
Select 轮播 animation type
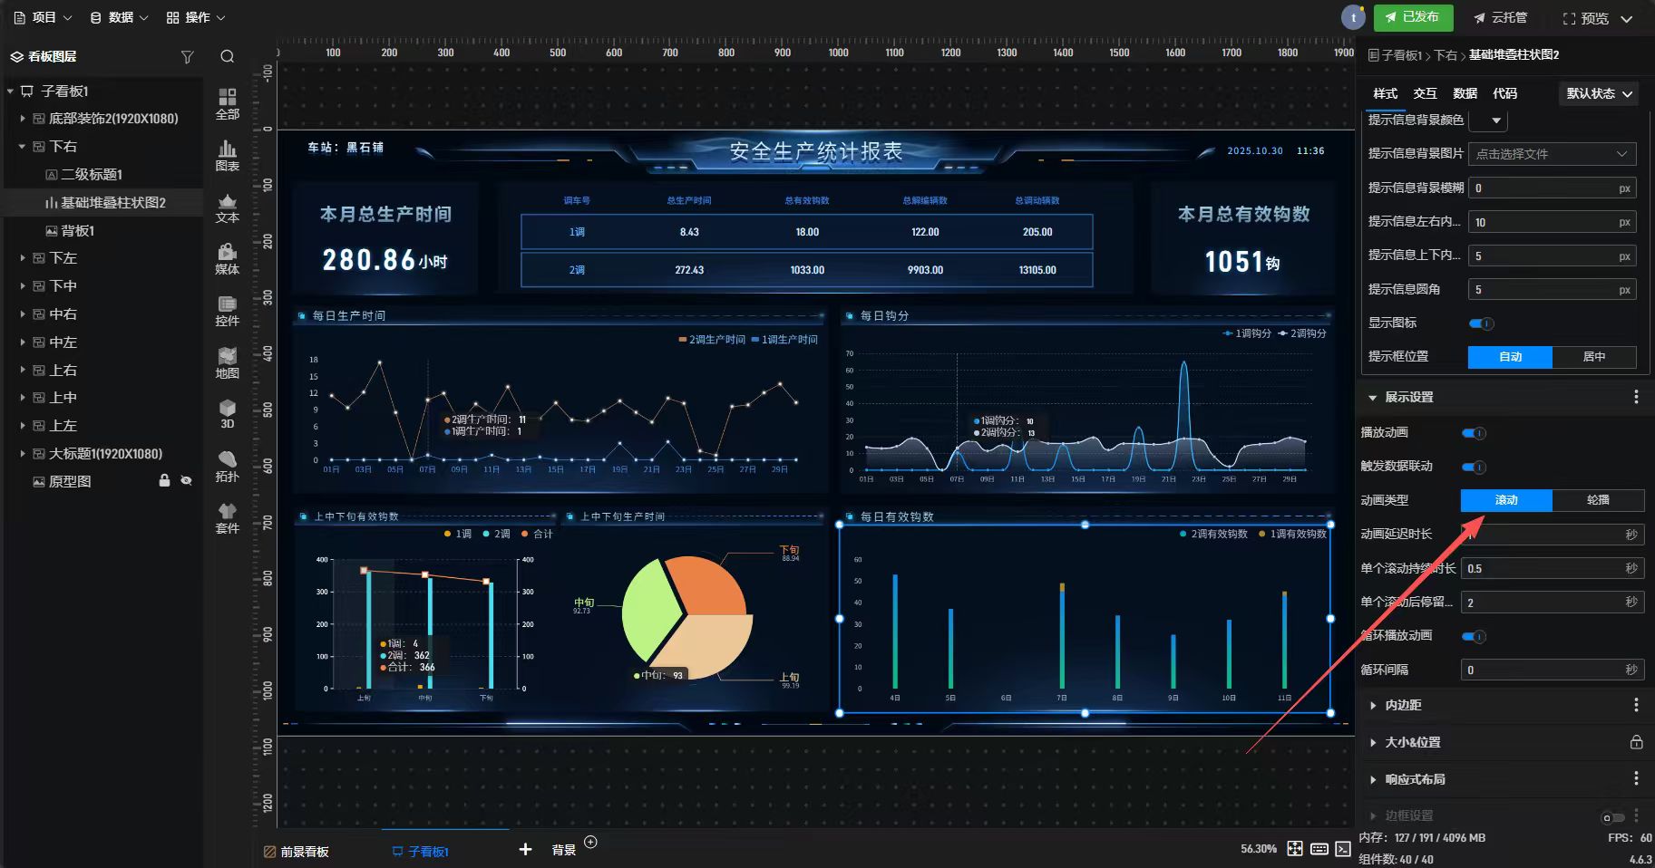pos(1598,500)
